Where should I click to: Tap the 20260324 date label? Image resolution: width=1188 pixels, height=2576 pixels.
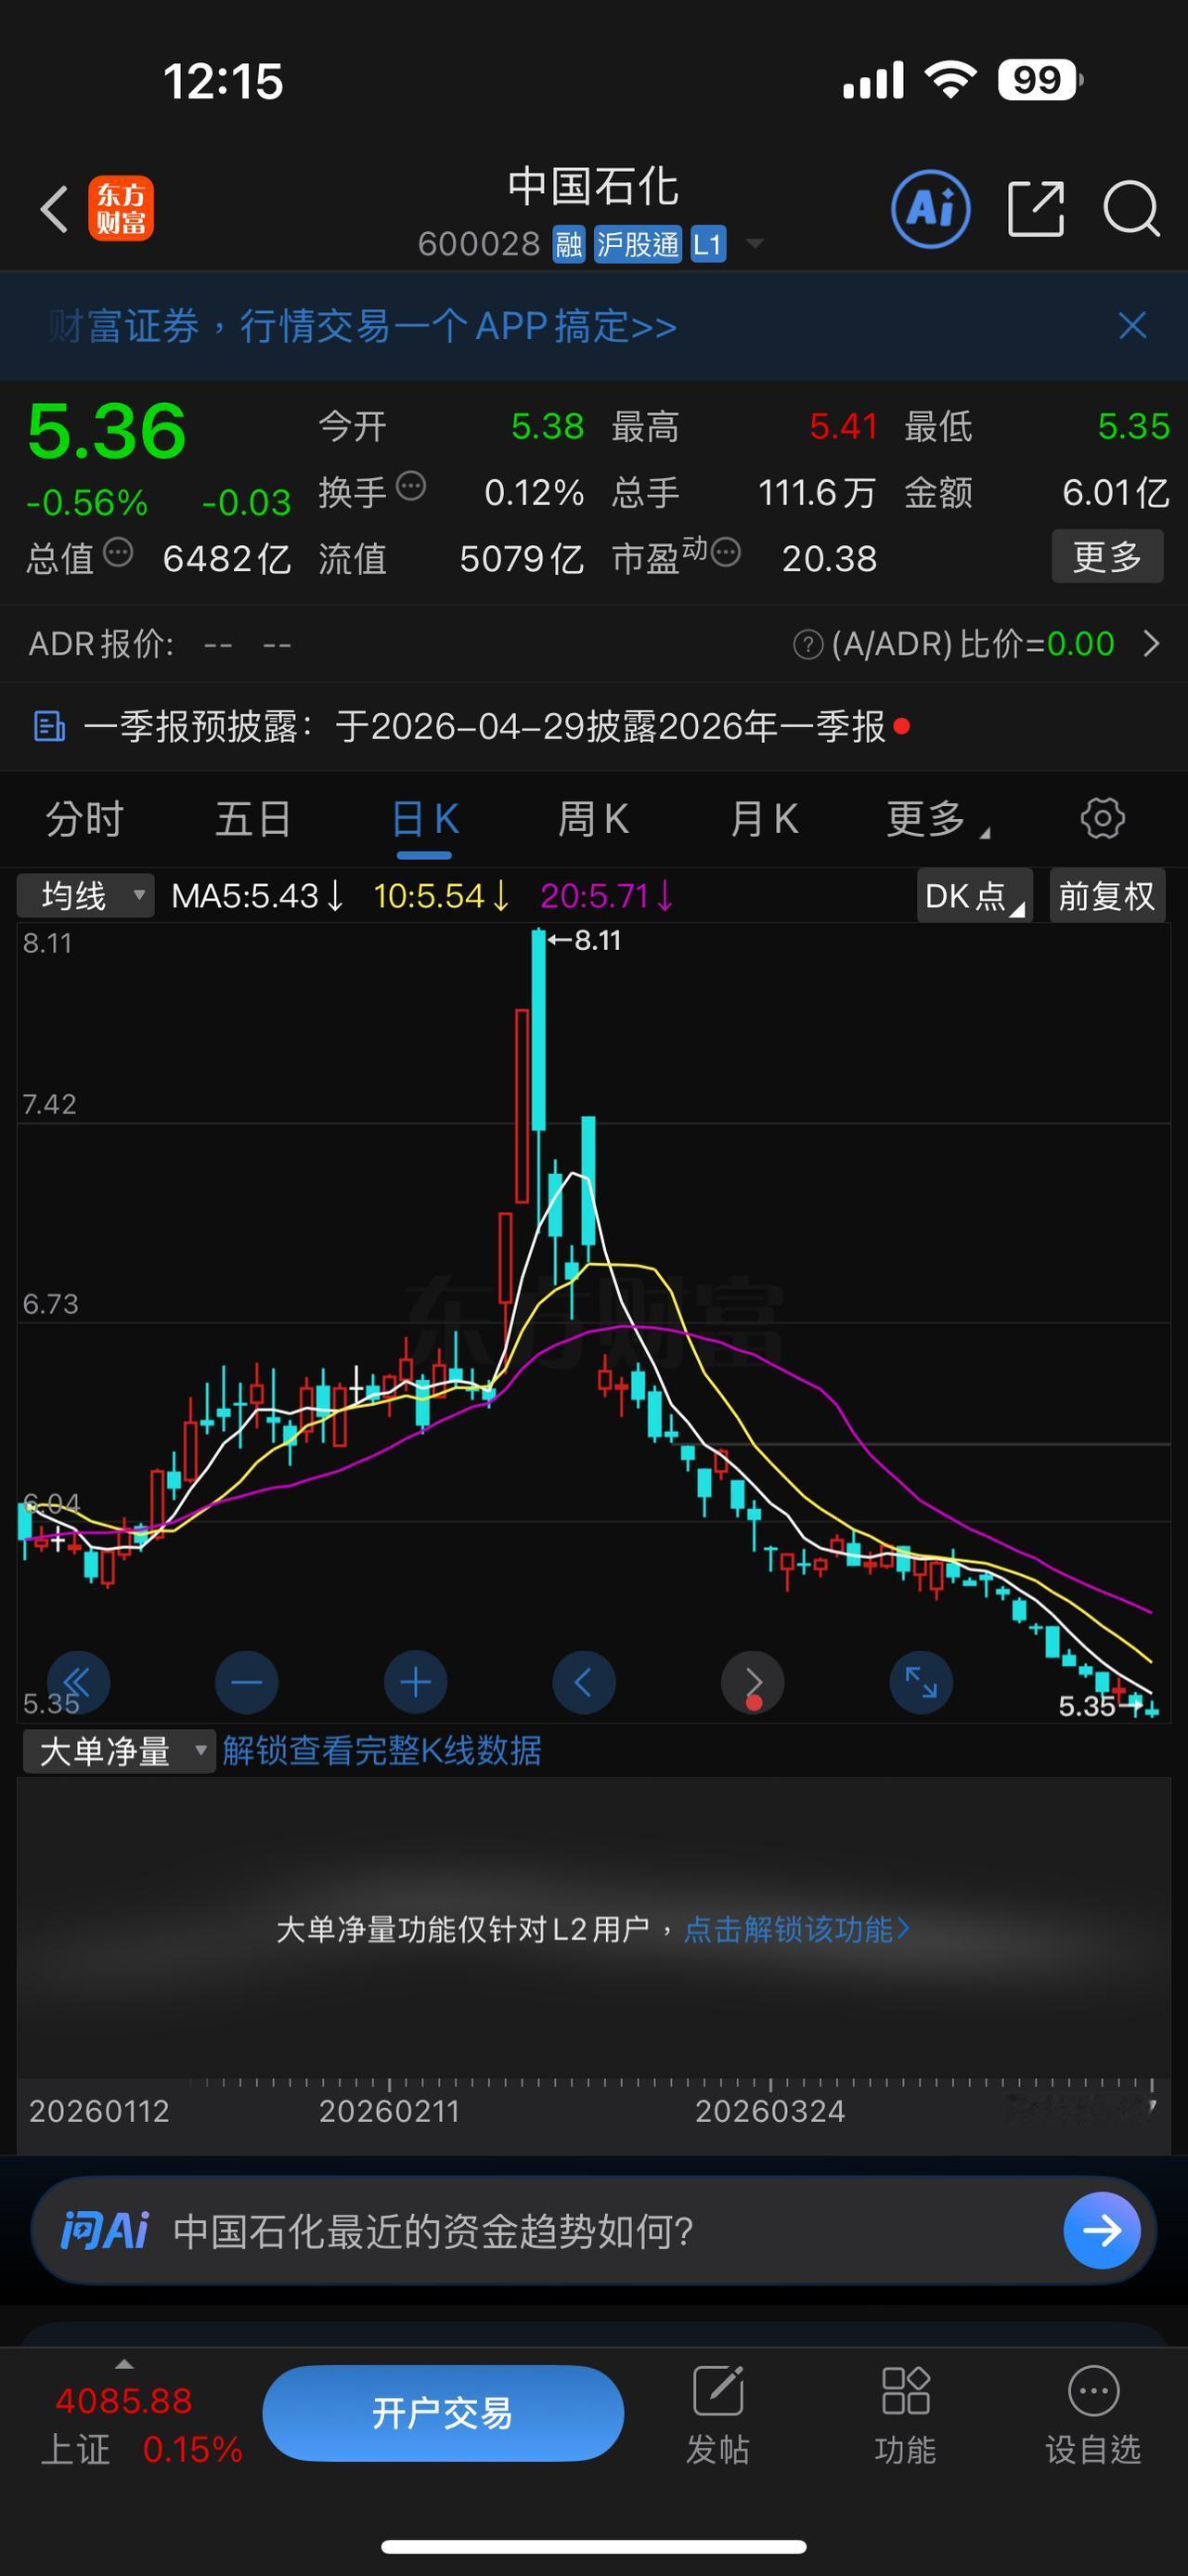click(x=770, y=2111)
